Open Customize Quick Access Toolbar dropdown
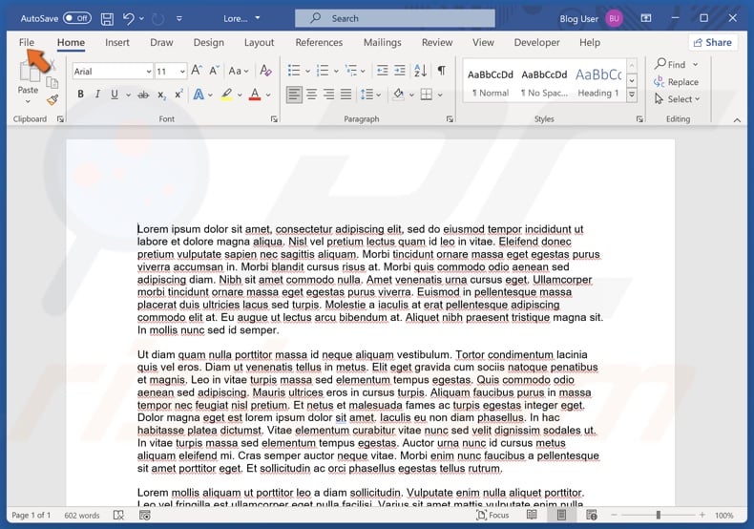The image size is (754, 529). pyautogui.click(x=178, y=19)
